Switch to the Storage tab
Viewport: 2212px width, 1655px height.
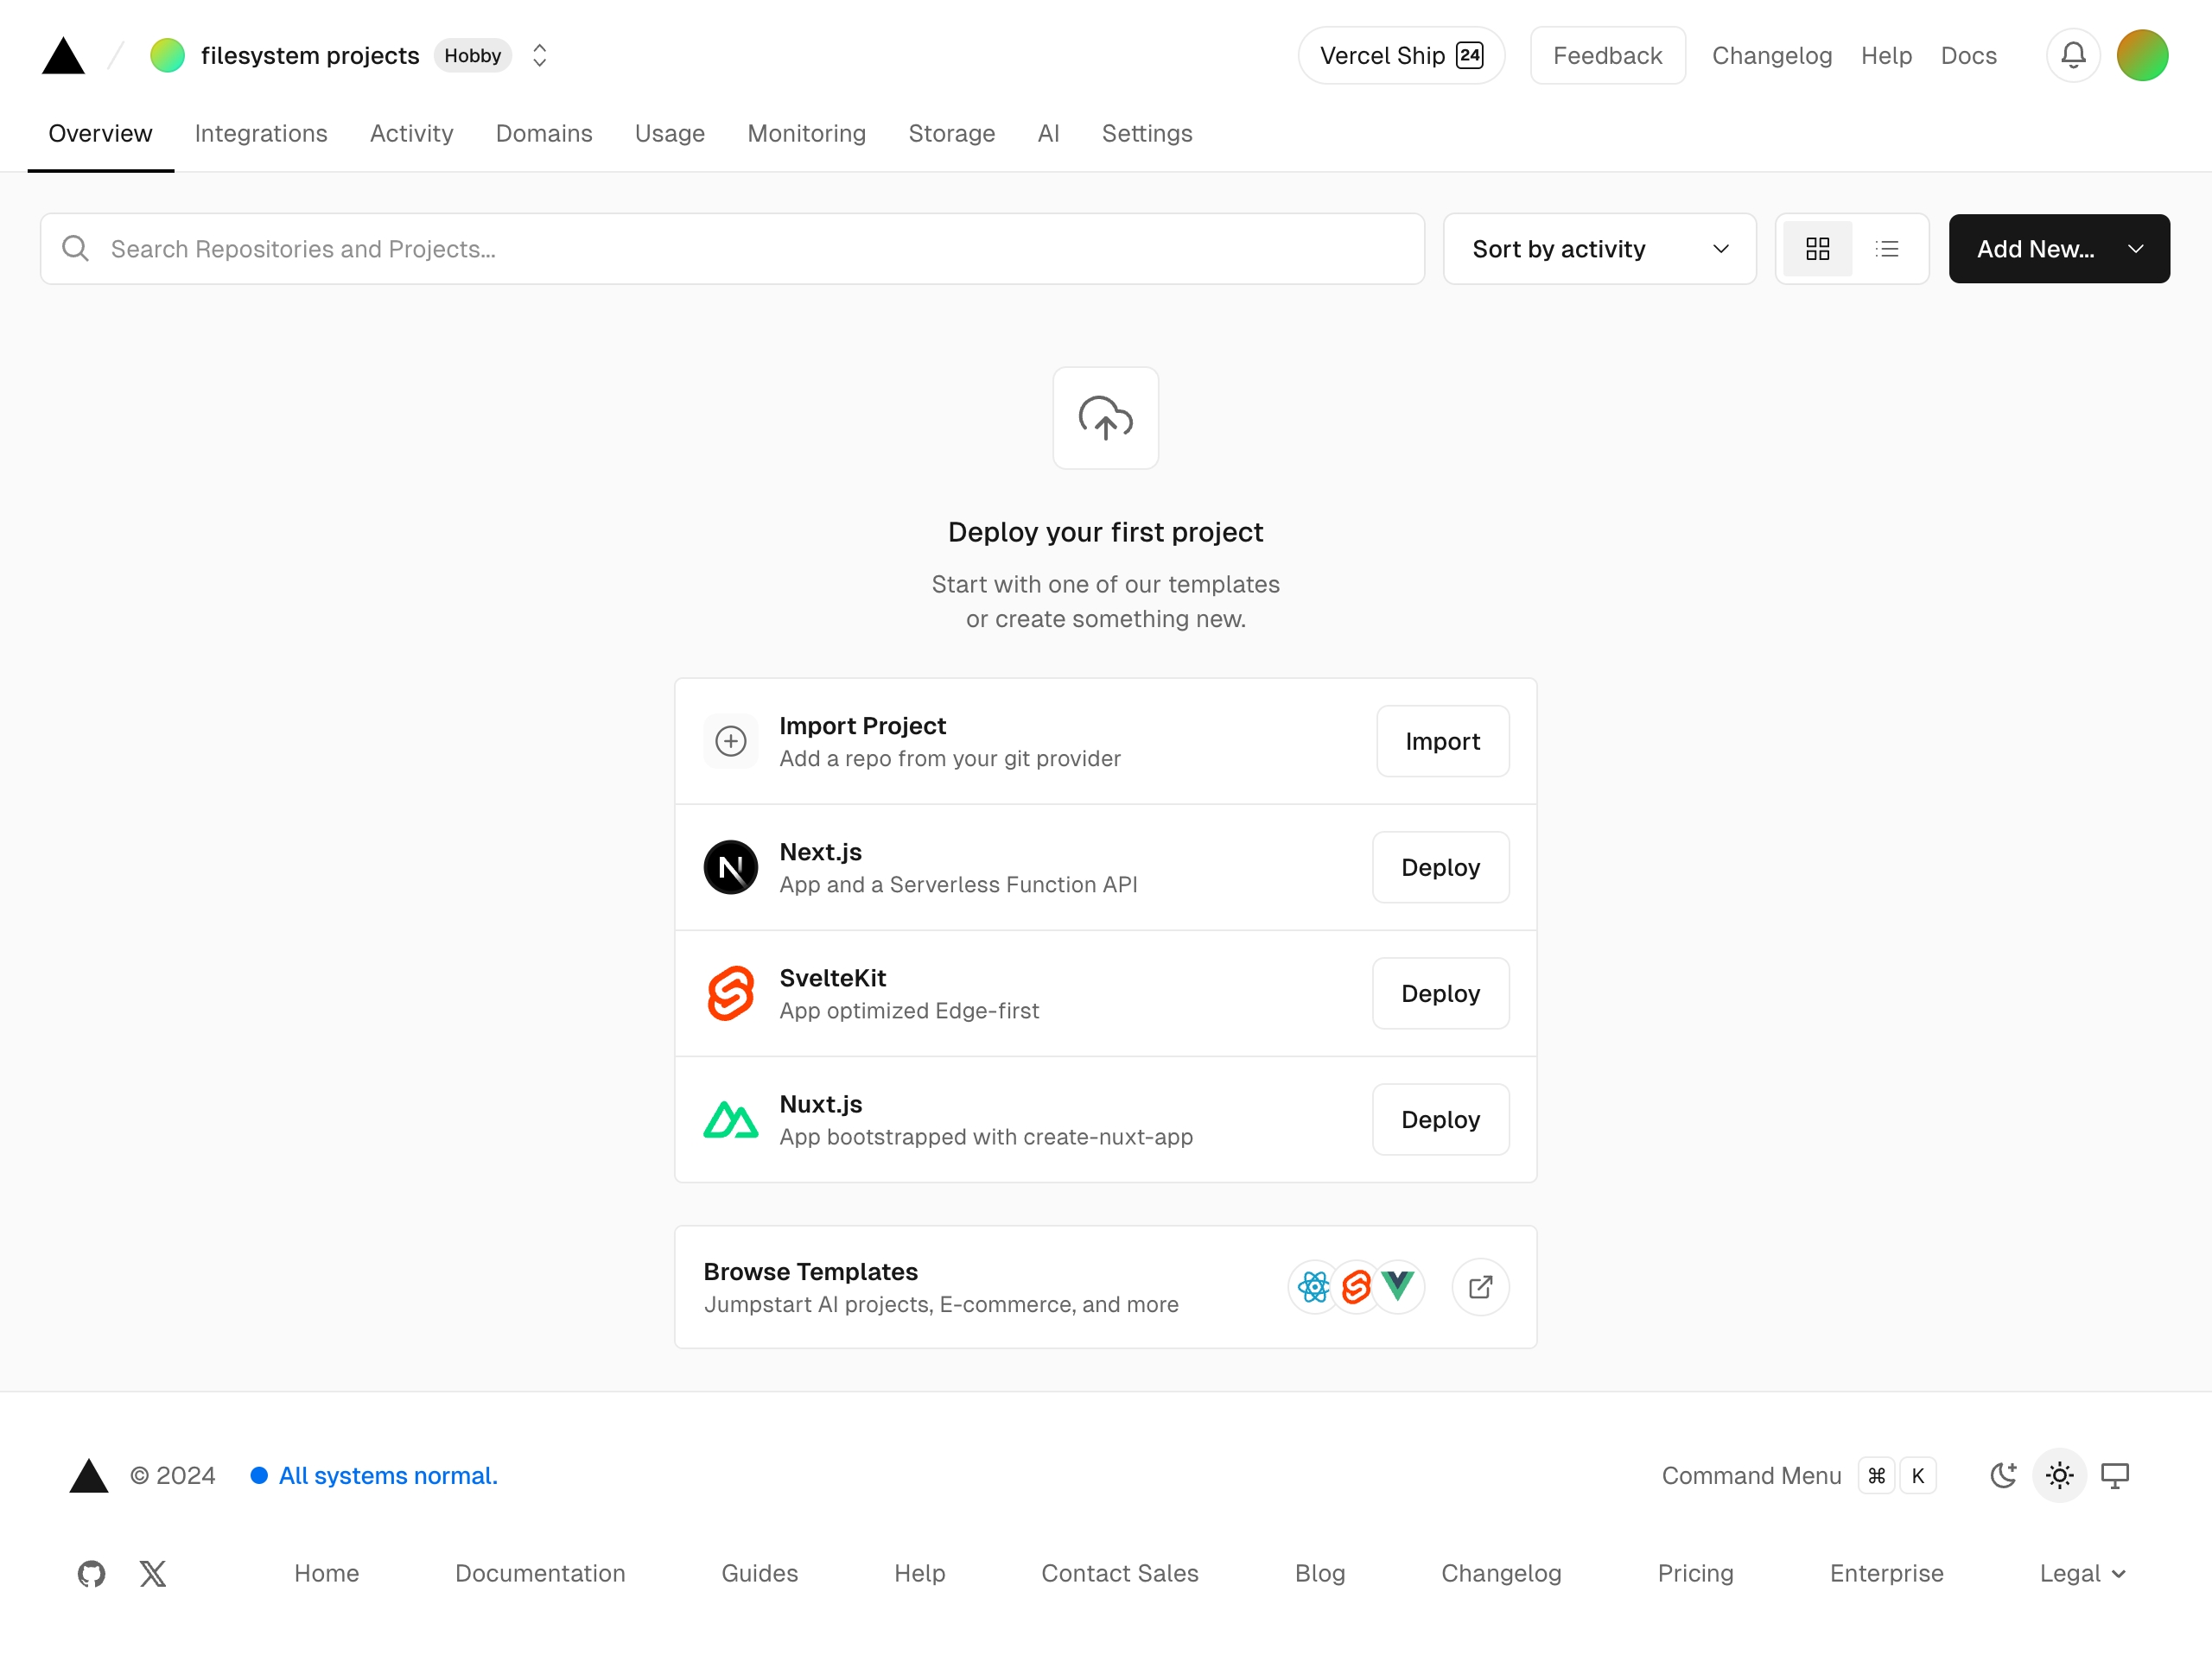pyautogui.click(x=951, y=133)
